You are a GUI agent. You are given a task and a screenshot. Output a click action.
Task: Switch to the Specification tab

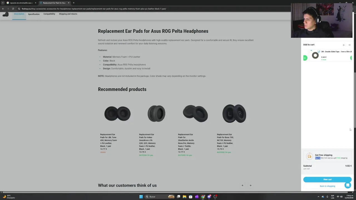(x=34, y=14)
